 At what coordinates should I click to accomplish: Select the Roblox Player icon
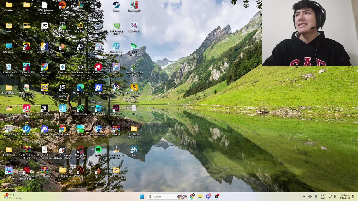click(98, 89)
